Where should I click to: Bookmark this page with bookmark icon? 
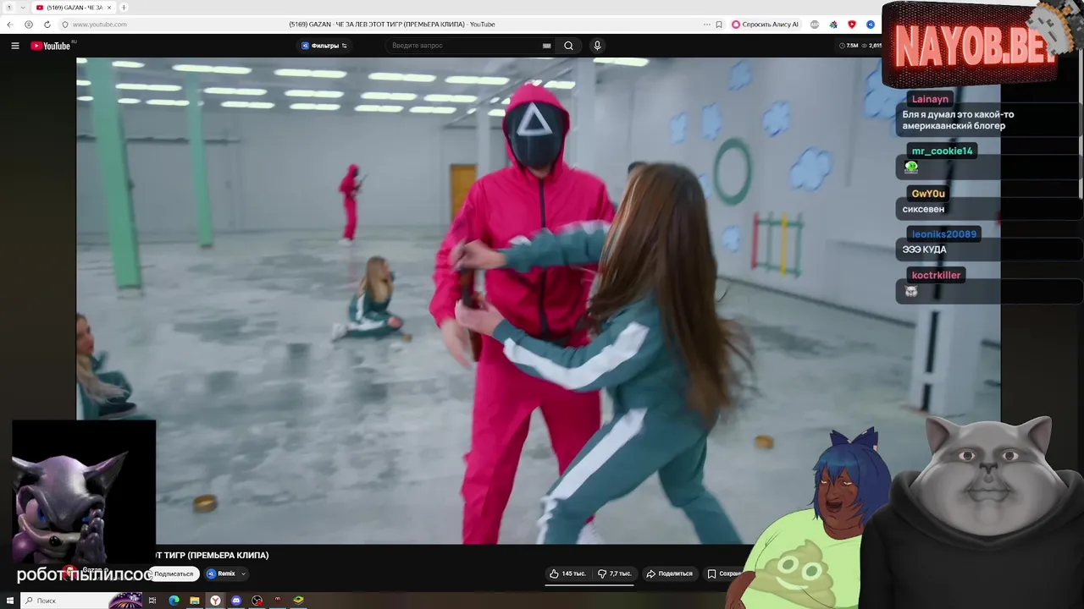click(x=719, y=25)
